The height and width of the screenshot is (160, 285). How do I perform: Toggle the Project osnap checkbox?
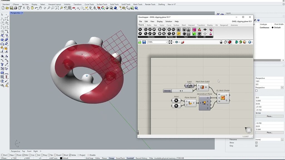79,155
